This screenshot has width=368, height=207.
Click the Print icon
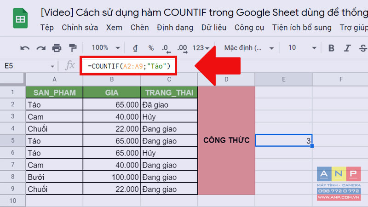tap(57, 48)
